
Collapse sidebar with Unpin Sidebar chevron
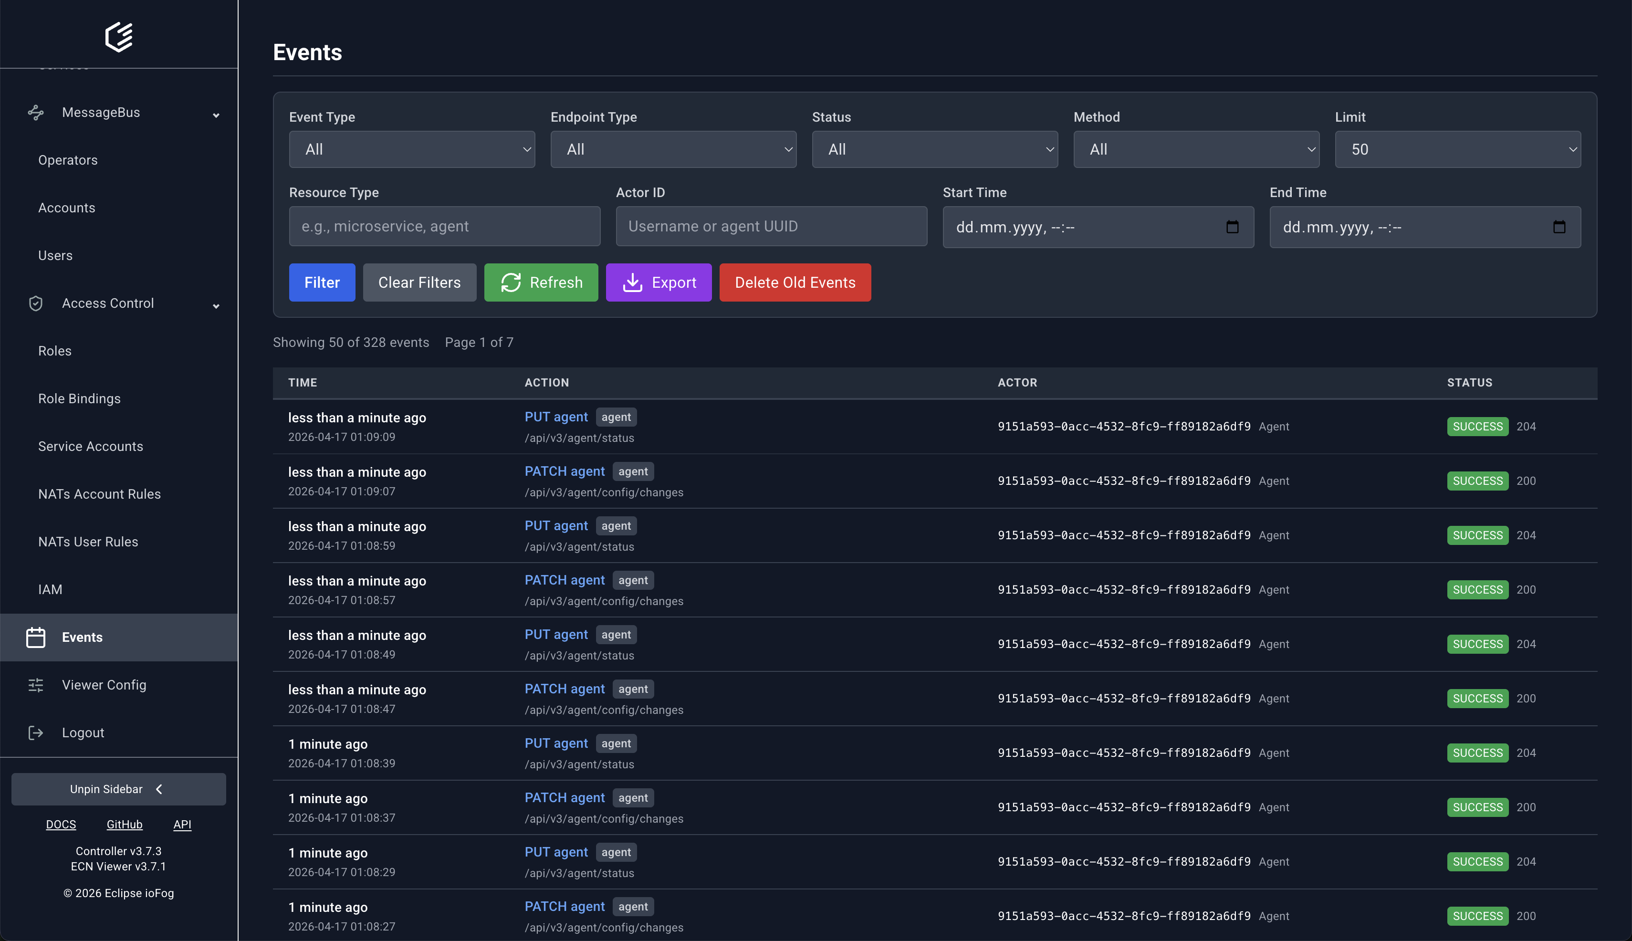pyautogui.click(x=158, y=788)
